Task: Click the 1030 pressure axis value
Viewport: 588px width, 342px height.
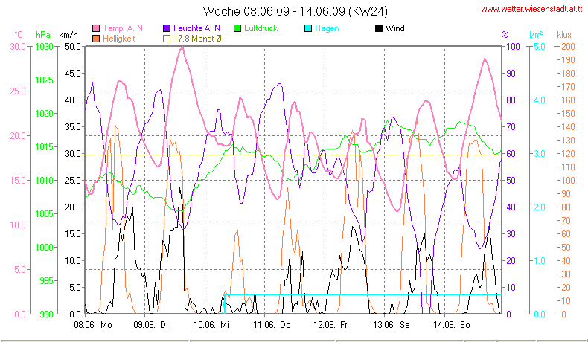Action: coord(44,47)
